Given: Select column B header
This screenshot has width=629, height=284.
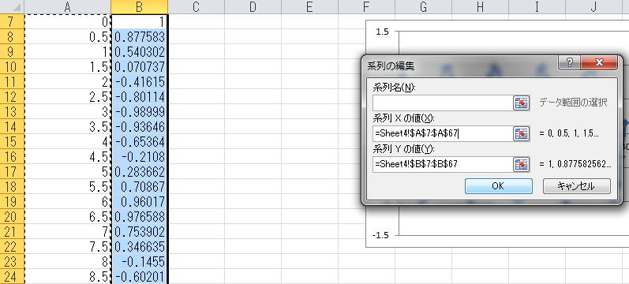Looking at the screenshot, I should tap(139, 7).
